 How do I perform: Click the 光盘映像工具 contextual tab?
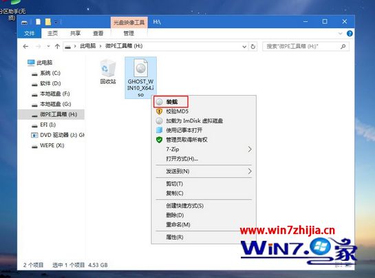(129, 23)
